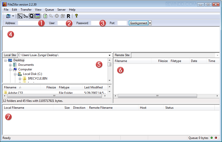Sort local files by Filetype column
This screenshot has width=222, height=142.
[70, 87]
